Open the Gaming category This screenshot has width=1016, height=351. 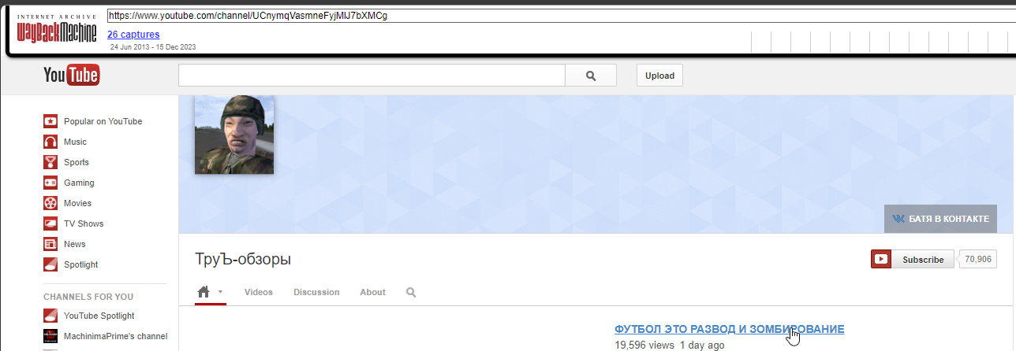pyautogui.click(x=79, y=183)
